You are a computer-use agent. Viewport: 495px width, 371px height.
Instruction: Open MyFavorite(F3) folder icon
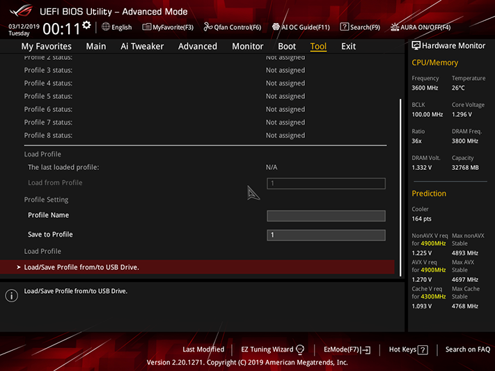coord(146,27)
